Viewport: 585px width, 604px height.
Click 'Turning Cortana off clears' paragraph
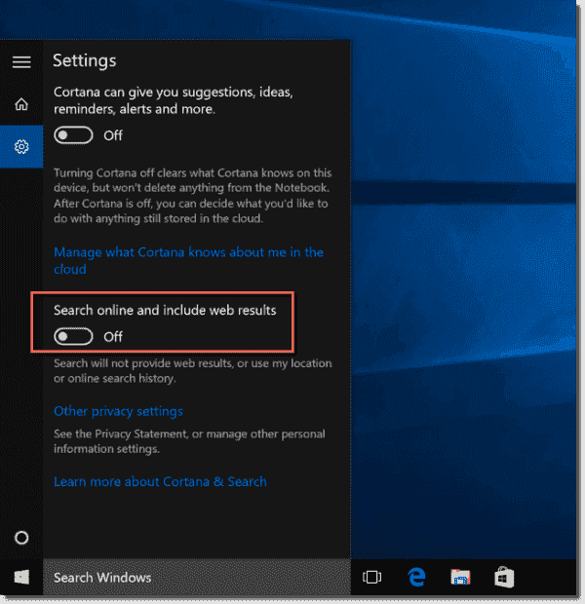[x=192, y=196]
